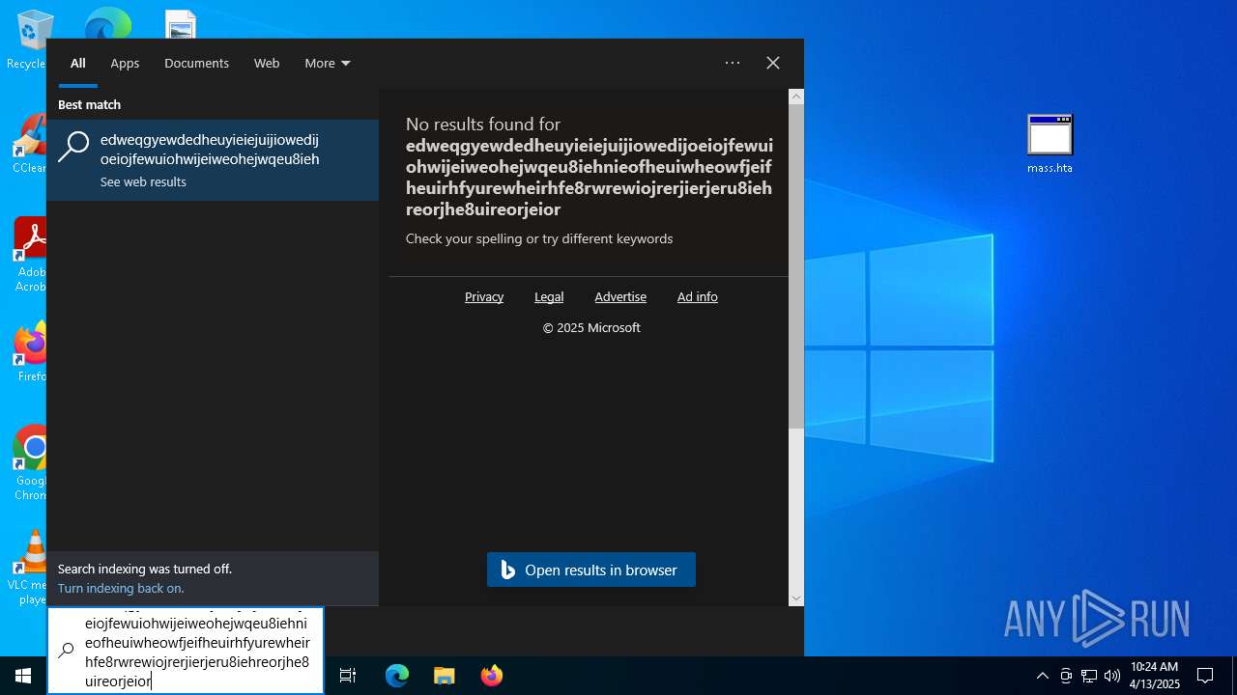Screen dimensions: 1237x695
Task: Click the Windows Start button
Action: [23, 676]
